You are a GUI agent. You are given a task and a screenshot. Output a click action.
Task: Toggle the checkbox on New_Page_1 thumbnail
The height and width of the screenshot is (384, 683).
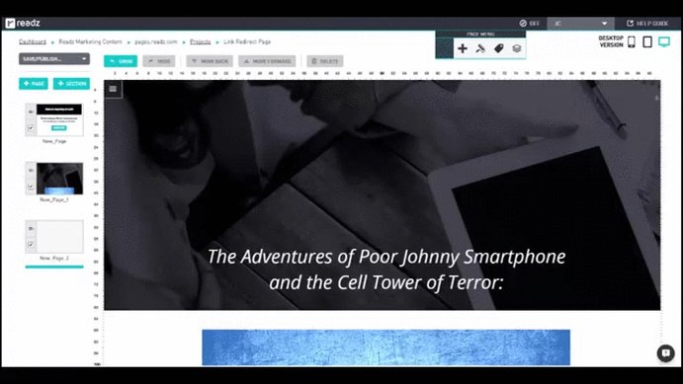tap(31, 187)
